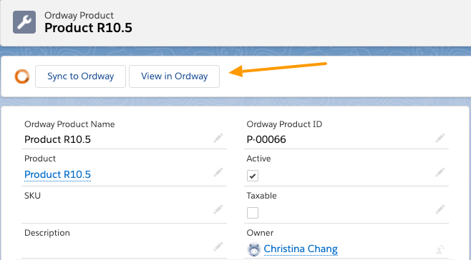Edit the Taxable field pencil icon
This screenshot has width=471, height=260.
coord(440,209)
